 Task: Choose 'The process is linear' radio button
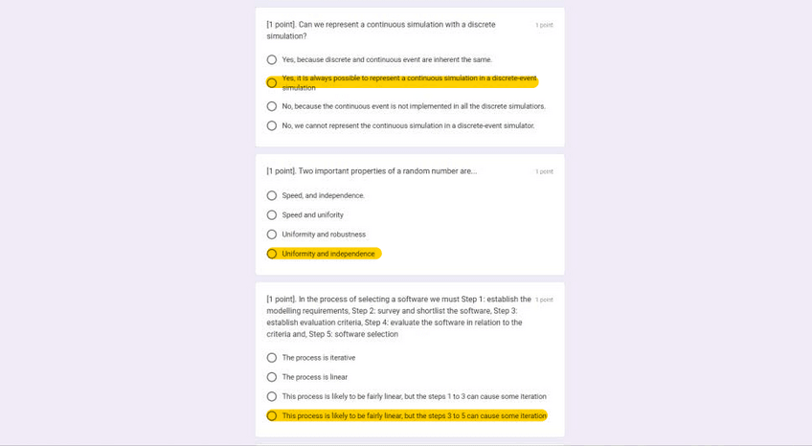click(x=272, y=377)
